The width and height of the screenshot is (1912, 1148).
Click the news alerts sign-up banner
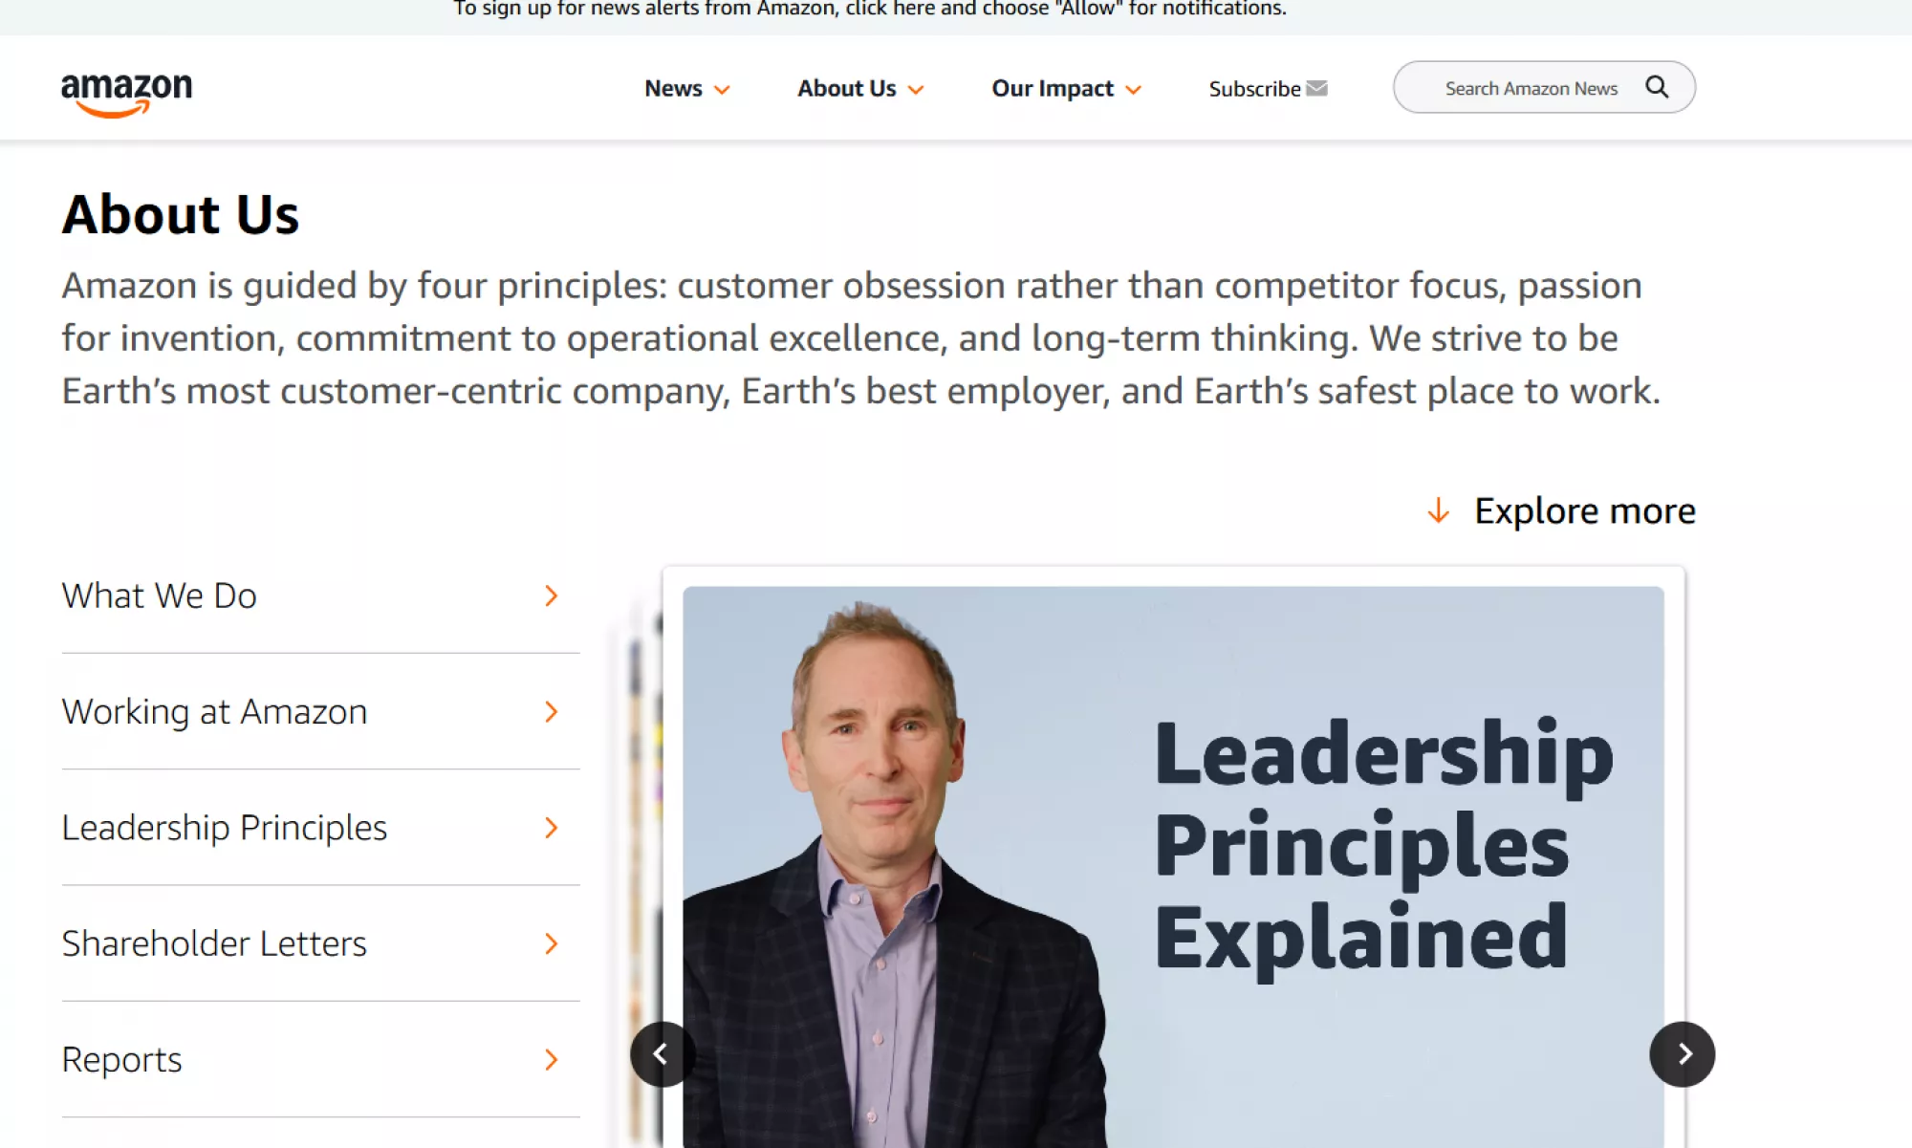point(870,10)
